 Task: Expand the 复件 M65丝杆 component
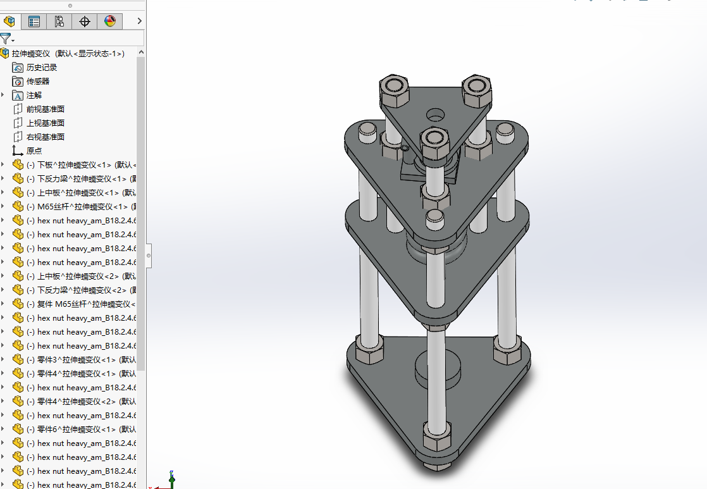(3, 304)
